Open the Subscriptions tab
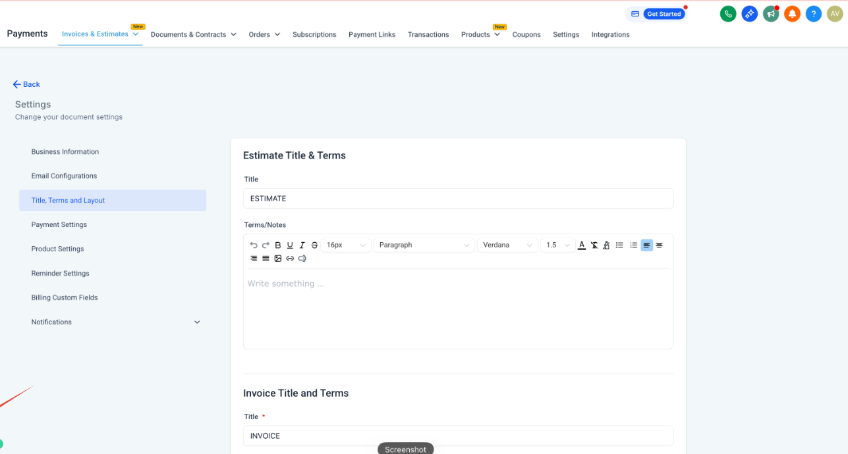The image size is (848, 454). tap(314, 34)
